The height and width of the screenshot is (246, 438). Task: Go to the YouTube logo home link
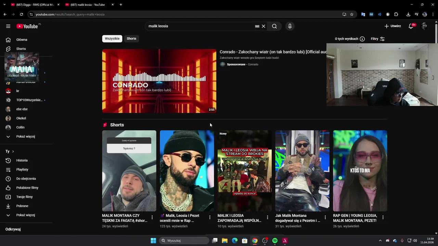[x=27, y=26]
